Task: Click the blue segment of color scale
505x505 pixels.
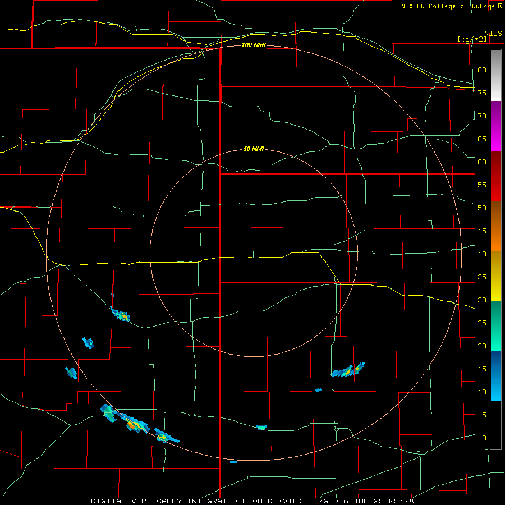Action: coord(495,376)
